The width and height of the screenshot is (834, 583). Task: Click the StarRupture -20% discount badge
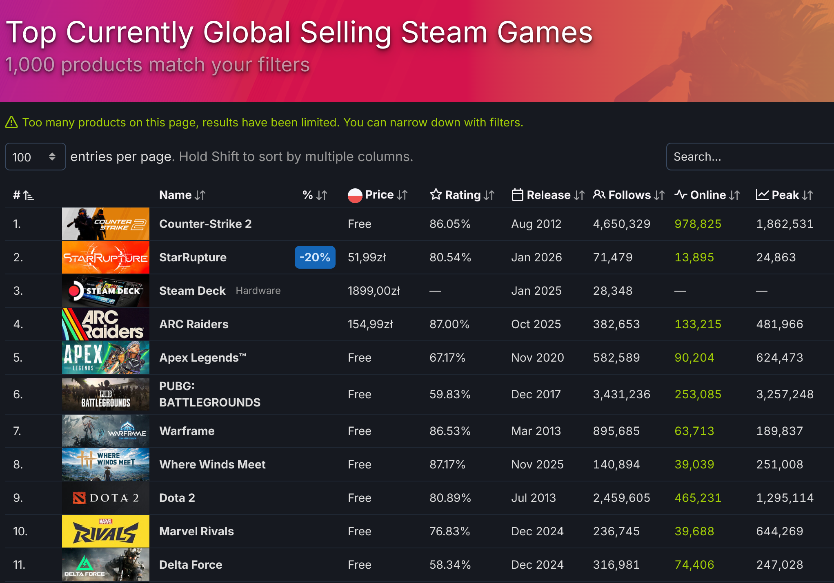coord(315,257)
